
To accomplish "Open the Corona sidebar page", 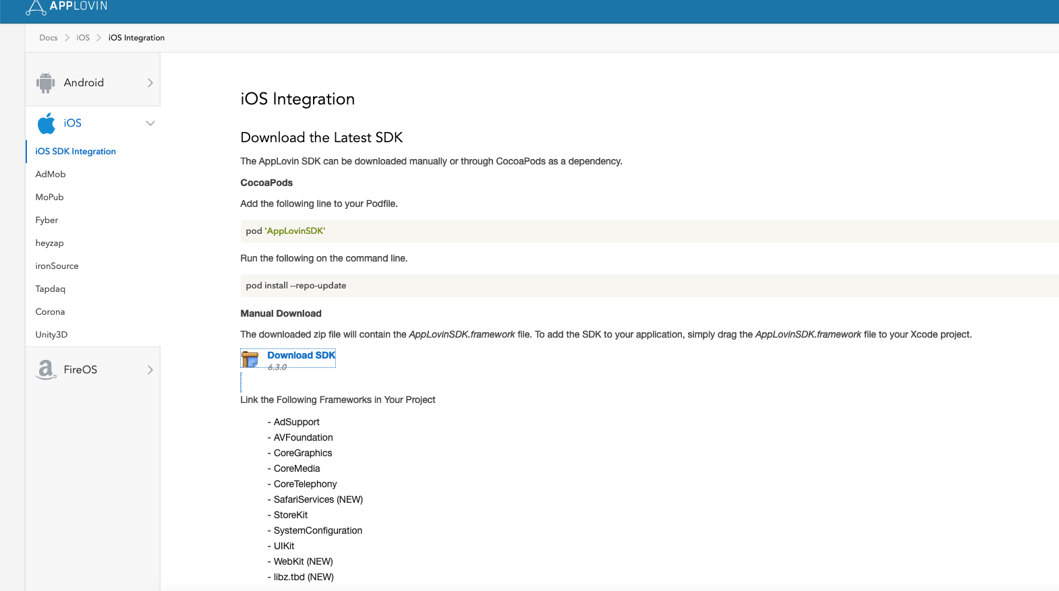I will 50,312.
